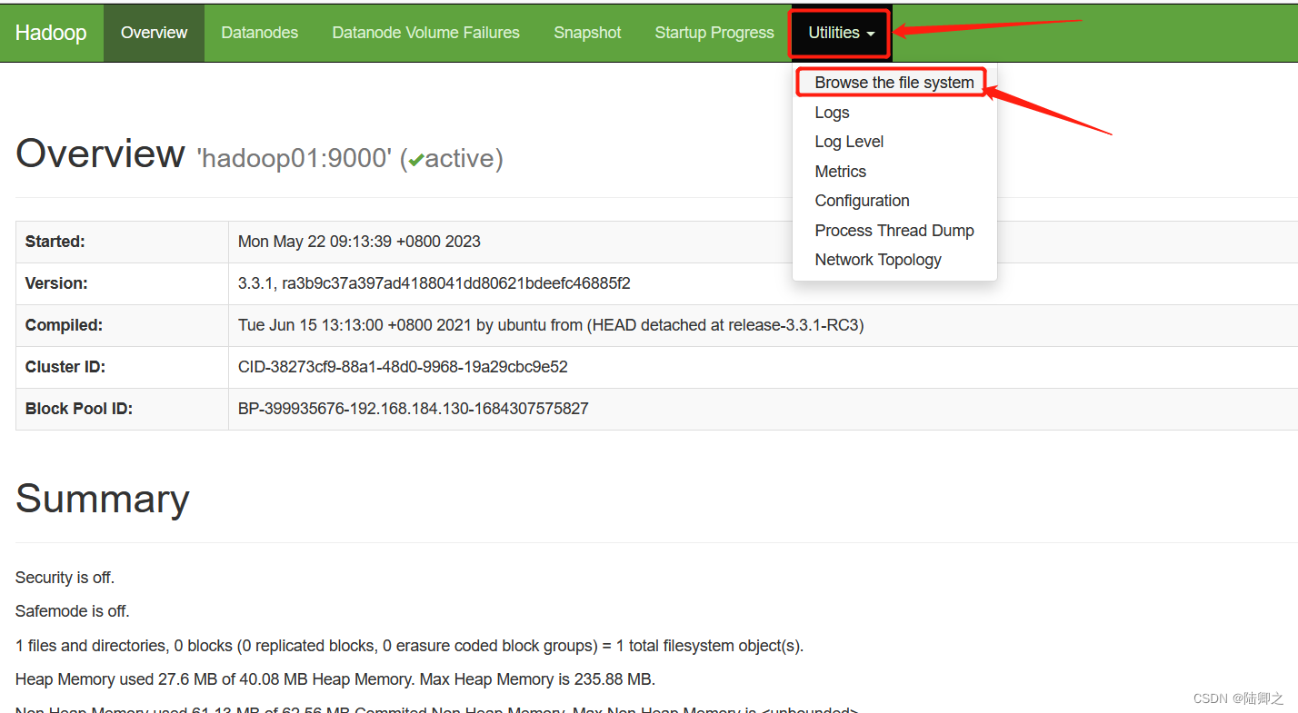The width and height of the screenshot is (1298, 713).
Task: Select Browse the file system
Action: pyautogui.click(x=894, y=83)
